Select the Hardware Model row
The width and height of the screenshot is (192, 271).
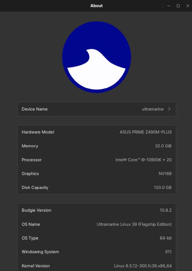click(97, 132)
